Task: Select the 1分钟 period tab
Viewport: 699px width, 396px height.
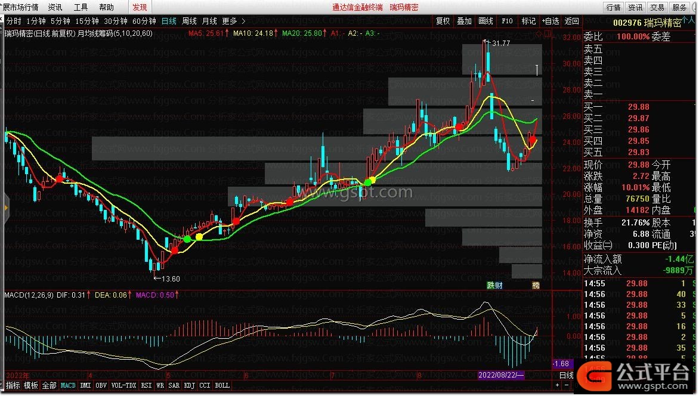Action: pyautogui.click(x=36, y=21)
